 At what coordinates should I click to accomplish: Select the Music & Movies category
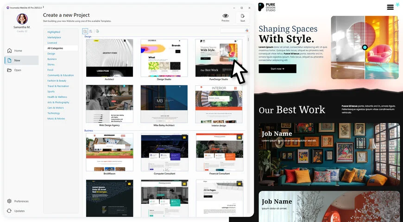56,118
